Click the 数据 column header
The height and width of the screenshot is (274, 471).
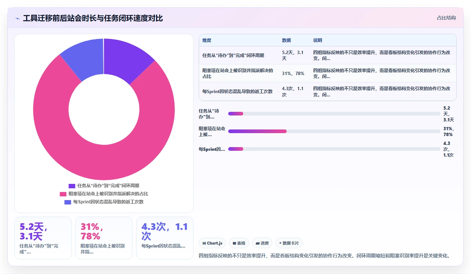pyautogui.click(x=286, y=40)
